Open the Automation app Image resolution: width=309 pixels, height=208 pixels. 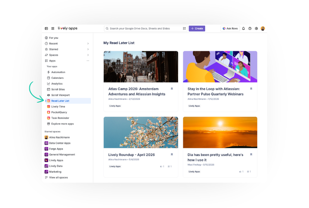click(58, 72)
